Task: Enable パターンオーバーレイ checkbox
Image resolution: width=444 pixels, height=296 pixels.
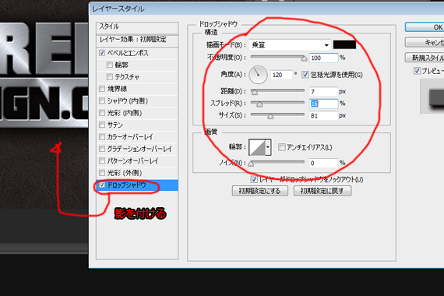Action: [x=102, y=161]
